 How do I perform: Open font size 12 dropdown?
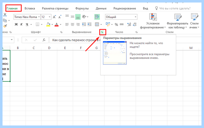(x=49, y=17)
